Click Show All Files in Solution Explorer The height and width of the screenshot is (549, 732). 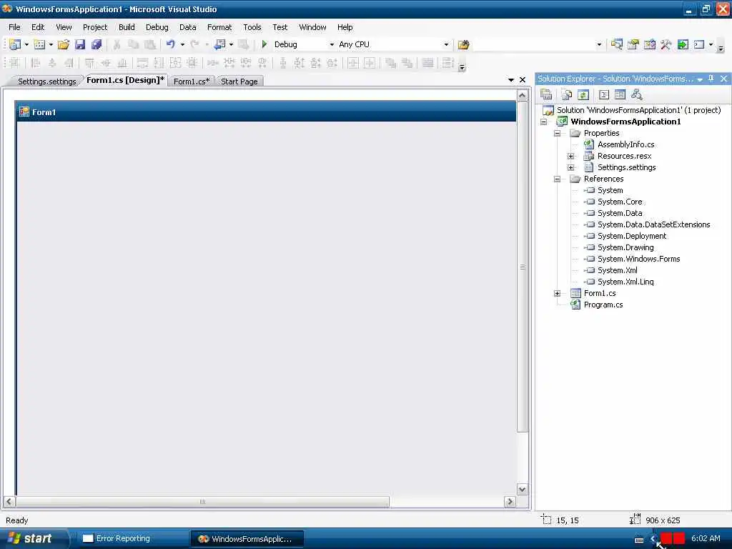click(567, 95)
